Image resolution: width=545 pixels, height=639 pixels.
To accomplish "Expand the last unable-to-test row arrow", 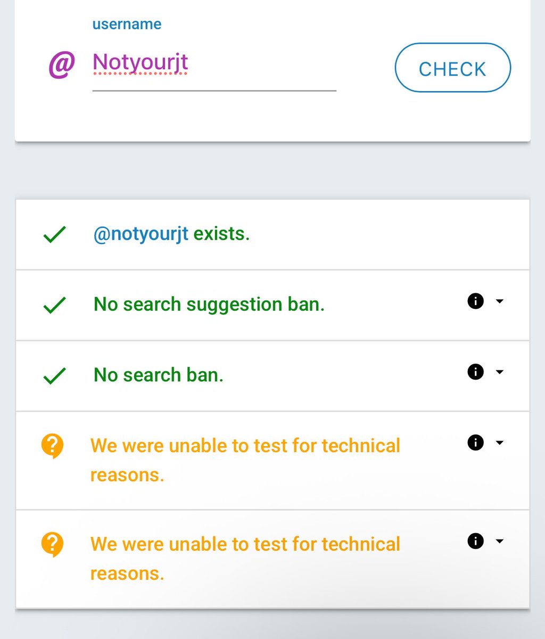I will pos(499,541).
